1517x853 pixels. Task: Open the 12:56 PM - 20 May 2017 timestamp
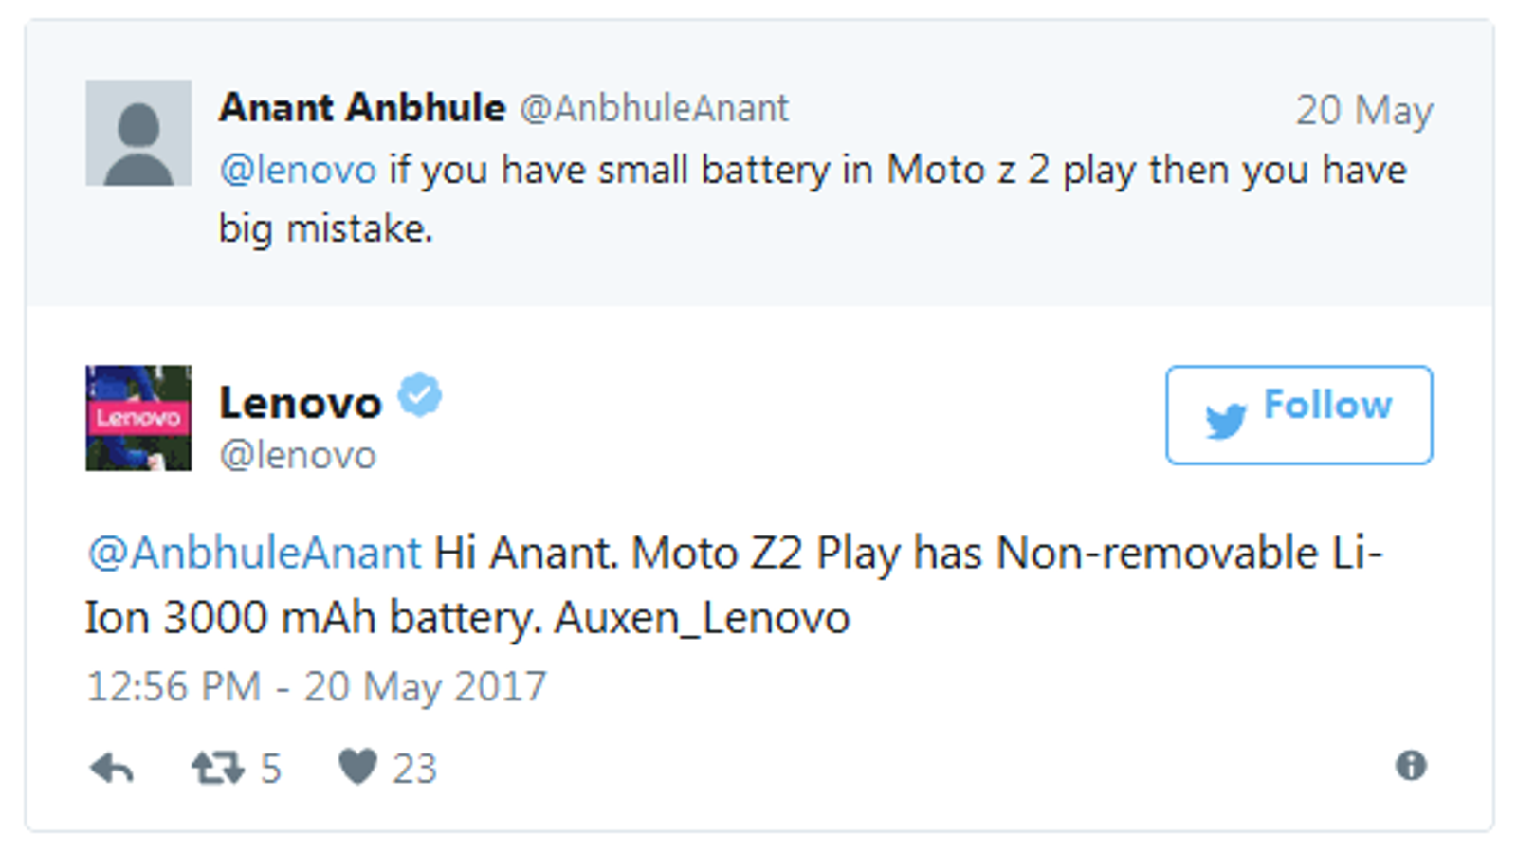tap(316, 687)
